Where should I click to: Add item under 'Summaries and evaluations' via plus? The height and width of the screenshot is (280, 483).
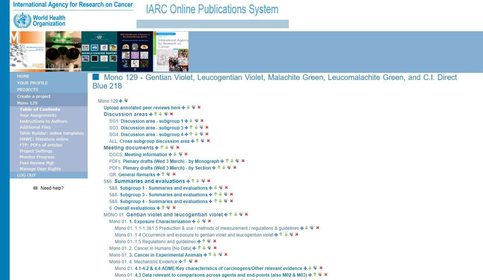[x=188, y=181]
